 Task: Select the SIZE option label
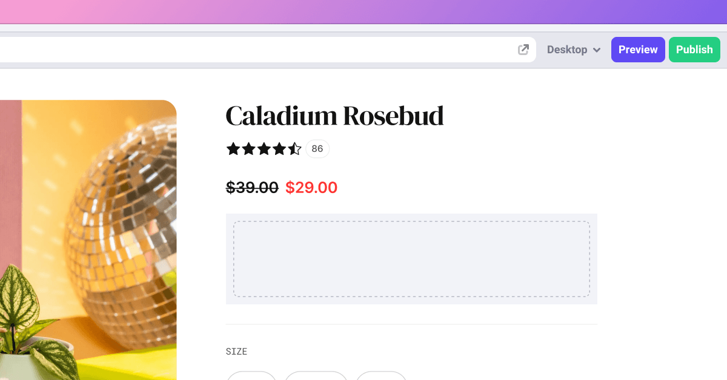coord(236,352)
